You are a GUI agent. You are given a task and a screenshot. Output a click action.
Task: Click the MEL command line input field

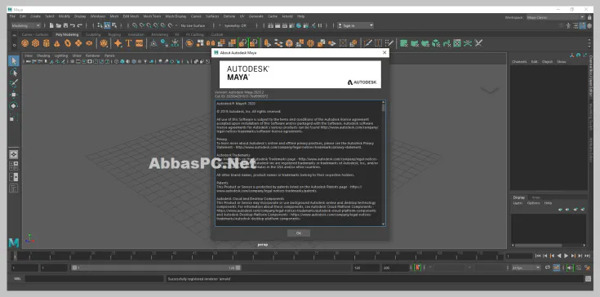[94, 279]
